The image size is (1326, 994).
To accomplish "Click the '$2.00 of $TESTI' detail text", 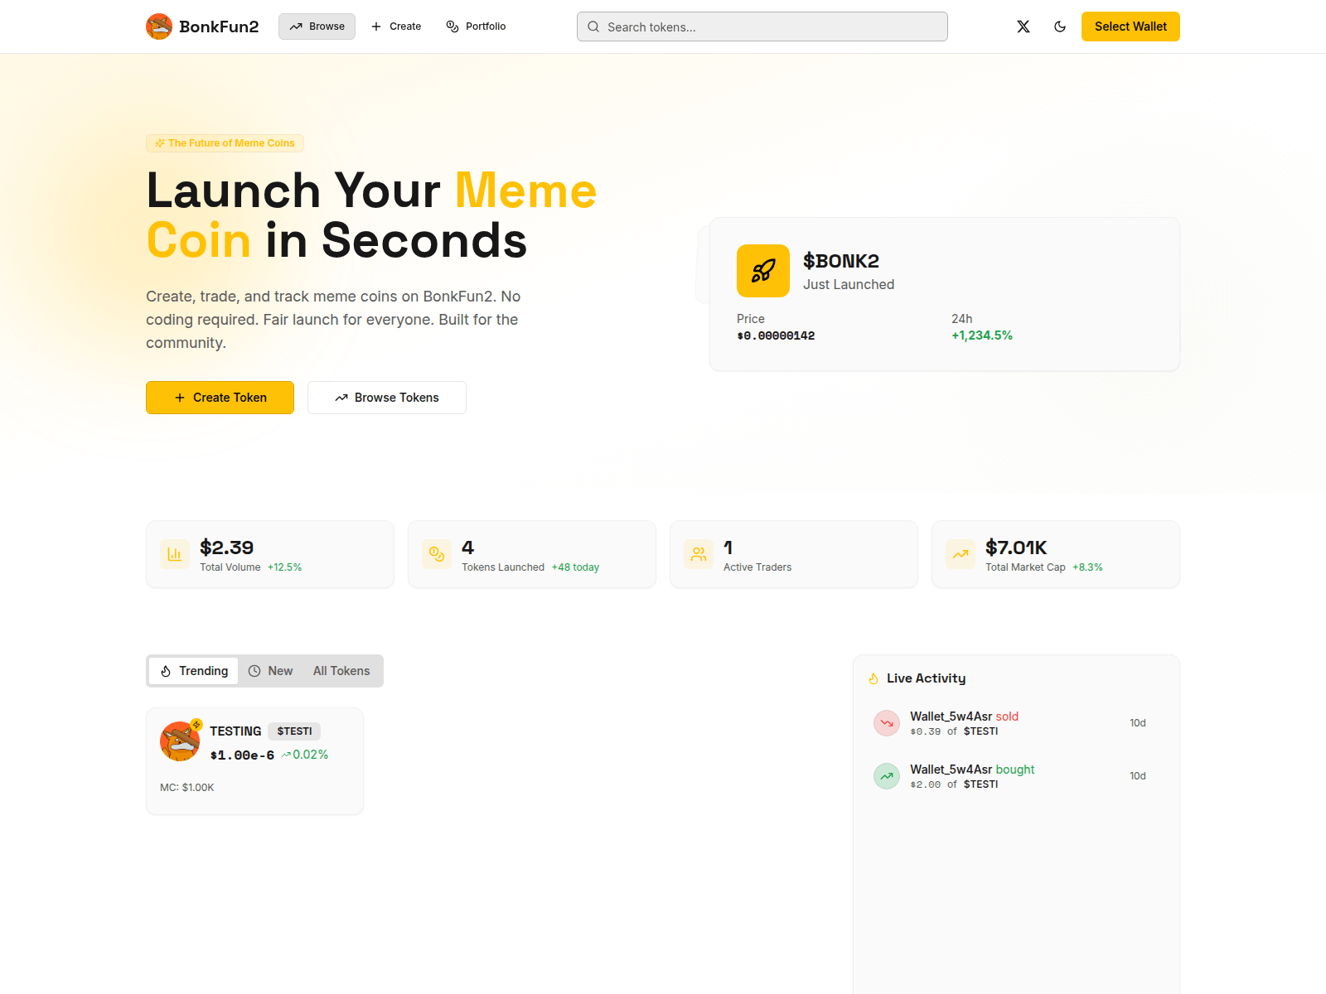I will 954,784.
